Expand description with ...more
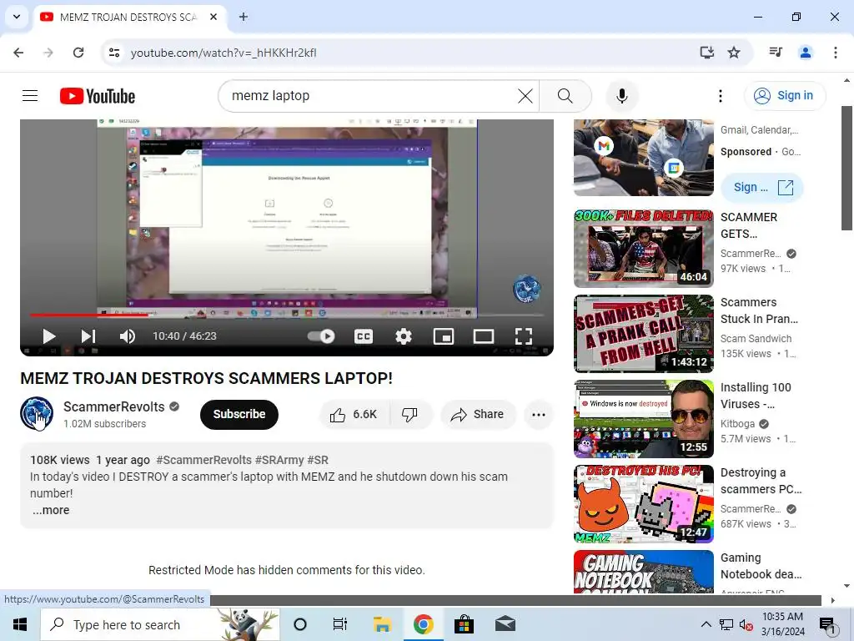The image size is (854, 641). click(x=51, y=510)
